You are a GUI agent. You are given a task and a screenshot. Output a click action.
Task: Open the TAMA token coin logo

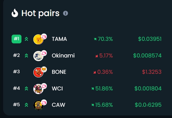(38, 39)
